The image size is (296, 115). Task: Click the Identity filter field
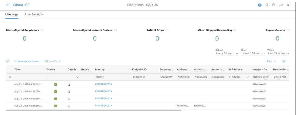pyautogui.click(x=112, y=77)
